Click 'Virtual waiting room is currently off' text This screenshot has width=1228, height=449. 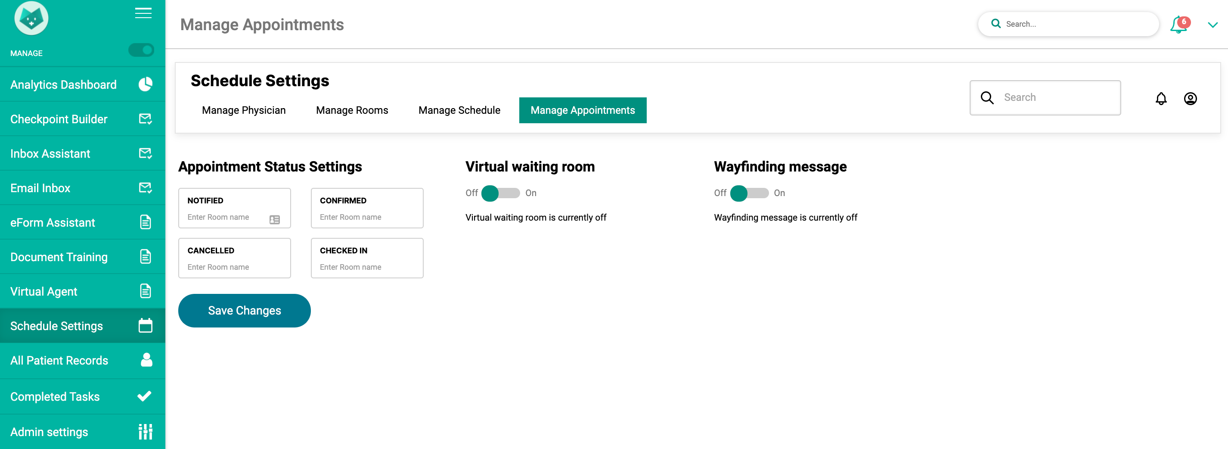(536, 218)
